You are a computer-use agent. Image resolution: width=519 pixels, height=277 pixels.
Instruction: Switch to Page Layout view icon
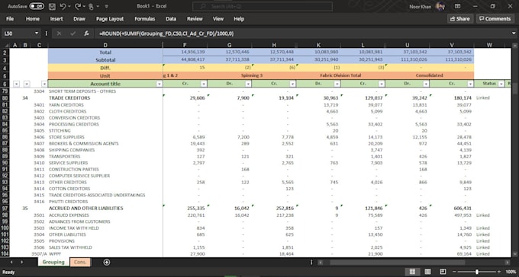(x=427, y=272)
